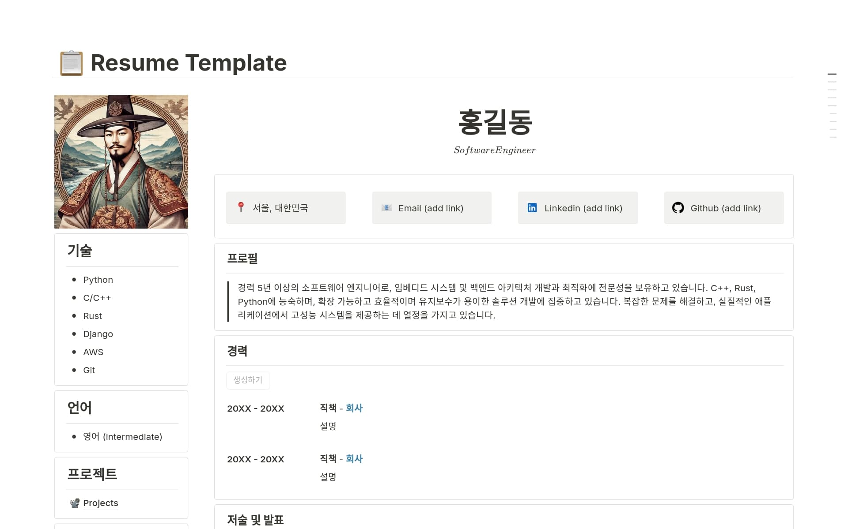Click the second 설명 description text

pyautogui.click(x=328, y=477)
